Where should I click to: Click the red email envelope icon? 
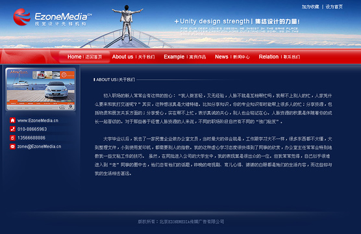13,146
